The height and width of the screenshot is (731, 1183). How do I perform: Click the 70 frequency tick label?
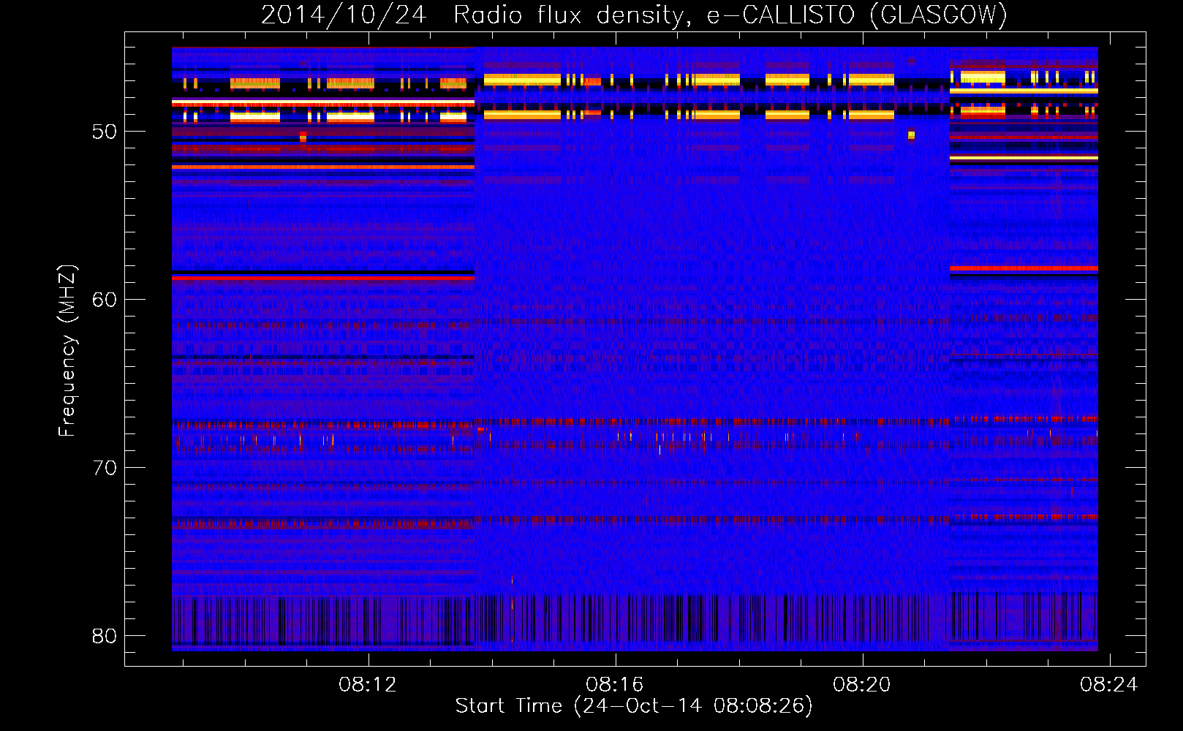[x=105, y=468]
